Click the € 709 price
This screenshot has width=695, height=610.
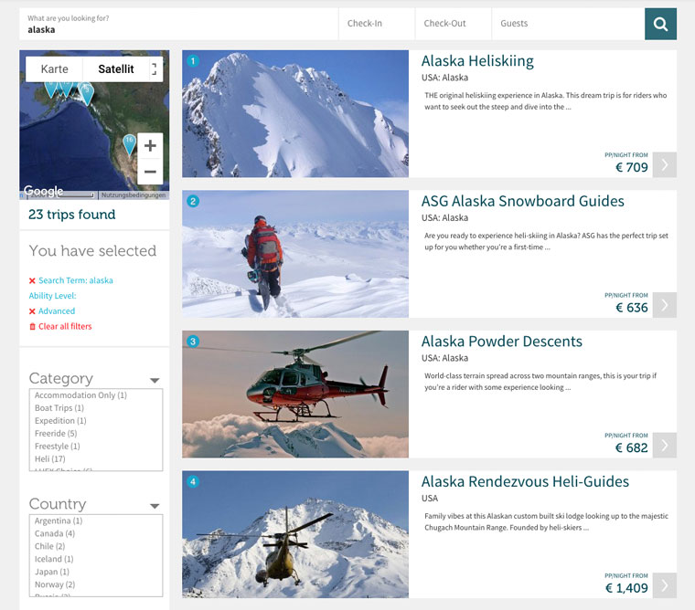pos(632,167)
